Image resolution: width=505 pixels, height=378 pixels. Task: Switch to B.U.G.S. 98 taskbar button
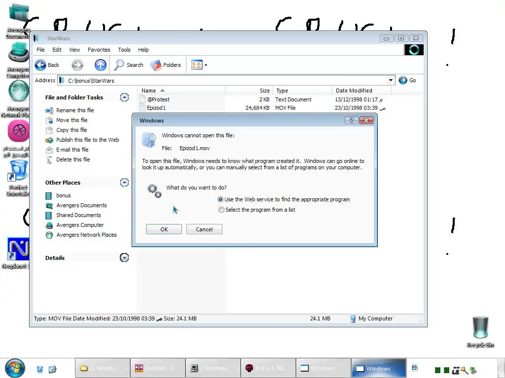268,368
